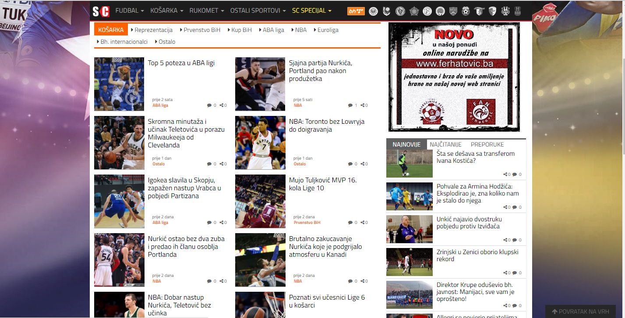Click the SC site logo
The height and width of the screenshot is (318, 625).
pos(101,10)
